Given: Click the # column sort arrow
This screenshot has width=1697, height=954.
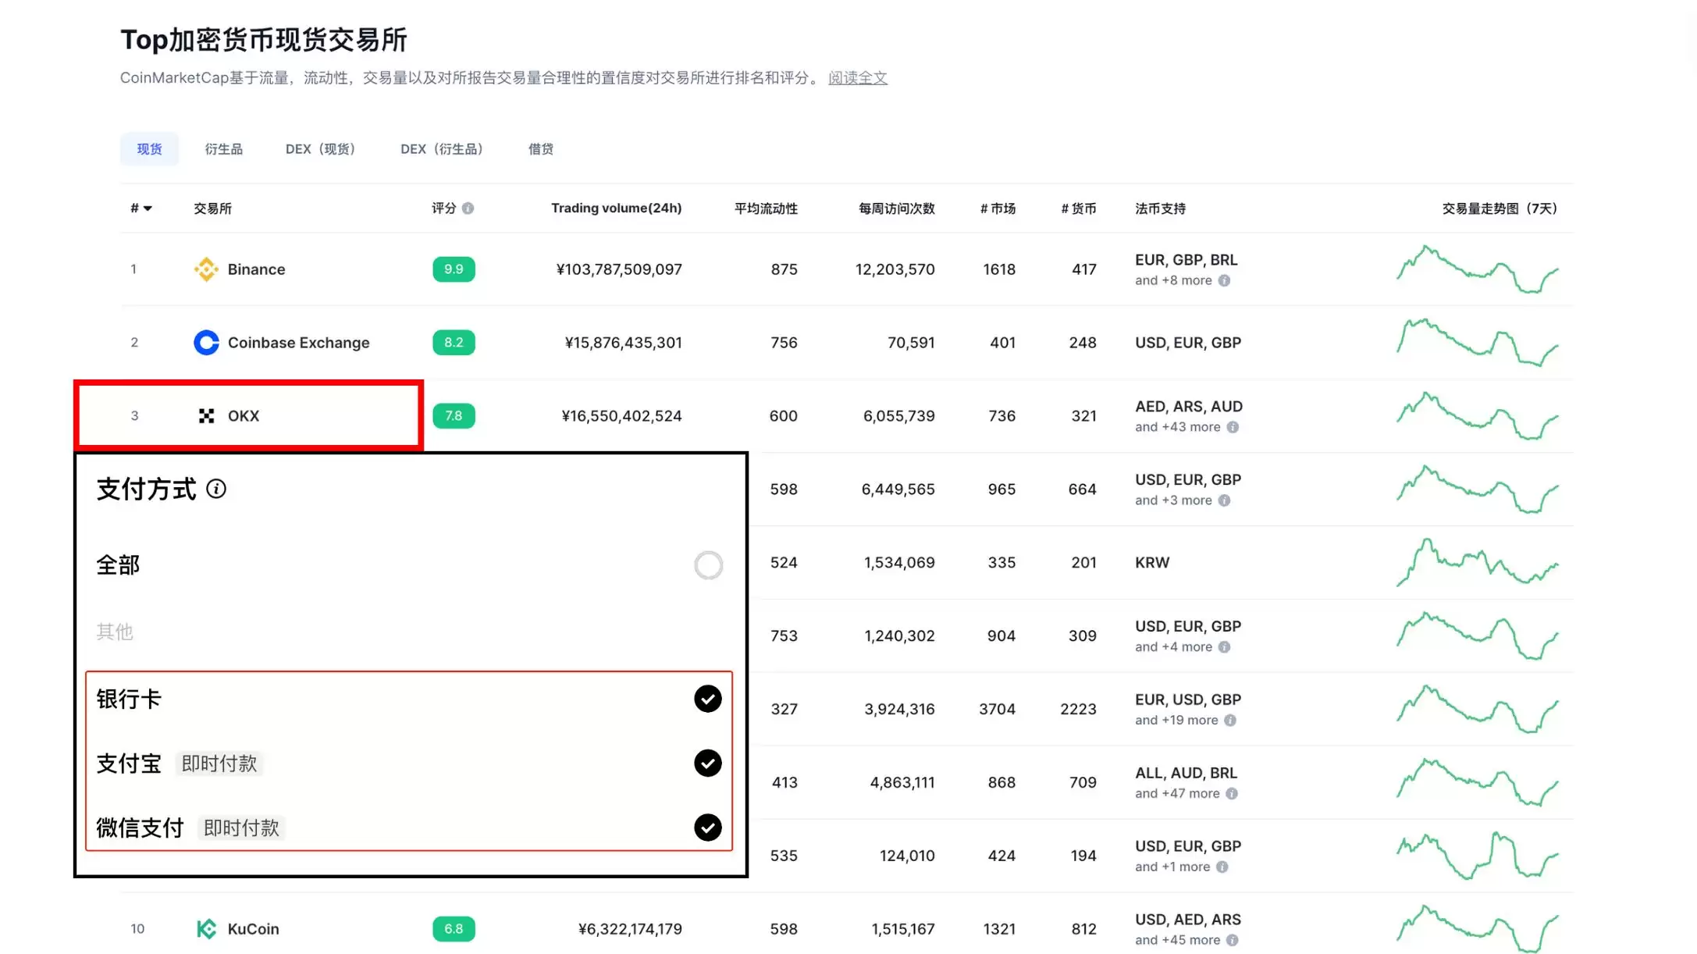Looking at the screenshot, I should [x=148, y=208].
